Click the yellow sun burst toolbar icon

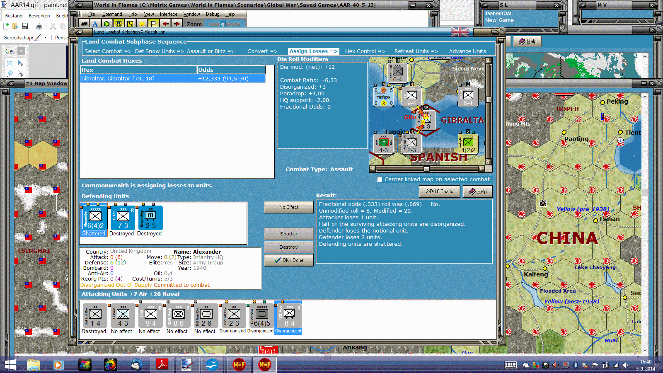click(x=142, y=24)
